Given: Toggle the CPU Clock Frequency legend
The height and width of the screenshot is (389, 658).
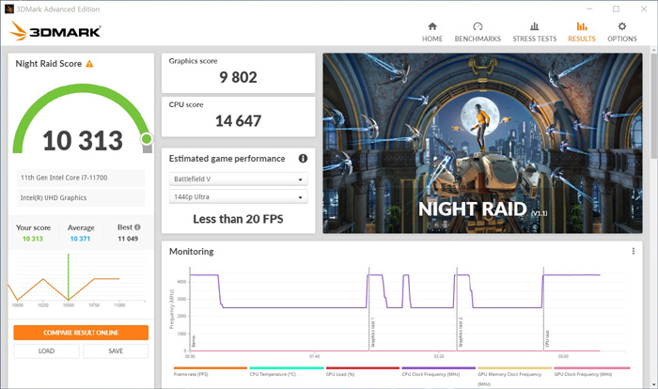Looking at the screenshot, I should click(x=438, y=371).
